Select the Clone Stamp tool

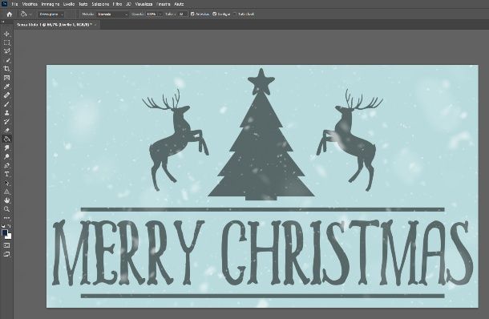pos(7,113)
